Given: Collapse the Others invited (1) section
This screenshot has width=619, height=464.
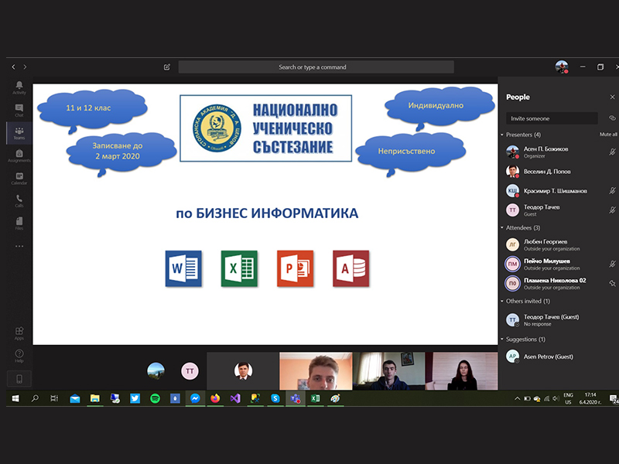Looking at the screenshot, I should pyautogui.click(x=502, y=301).
